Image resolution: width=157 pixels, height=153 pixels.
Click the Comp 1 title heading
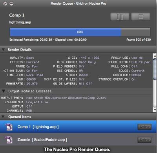click(x=17, y=15)
